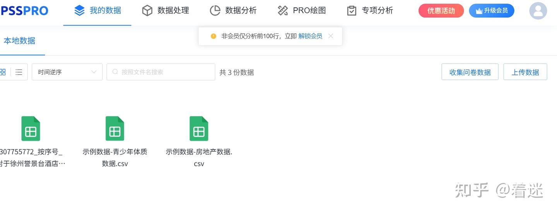This screenshot has width=557, height=213.
Task: Click the file name 示例数据-房地产数据.csv
Action: point(199,158)
